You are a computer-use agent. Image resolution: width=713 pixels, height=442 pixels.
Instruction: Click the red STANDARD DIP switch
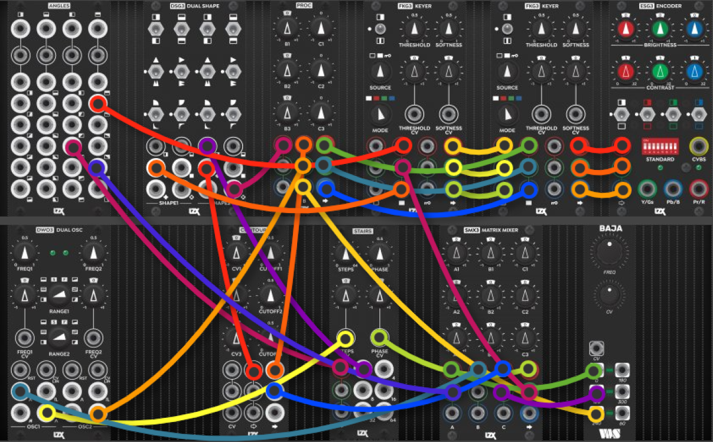coord(660,146)
